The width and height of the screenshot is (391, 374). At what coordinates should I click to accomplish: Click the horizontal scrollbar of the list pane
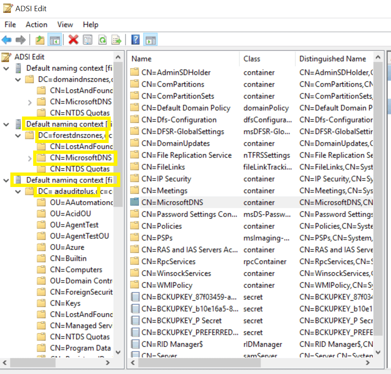pyautogui.click(x=250, y=363)
